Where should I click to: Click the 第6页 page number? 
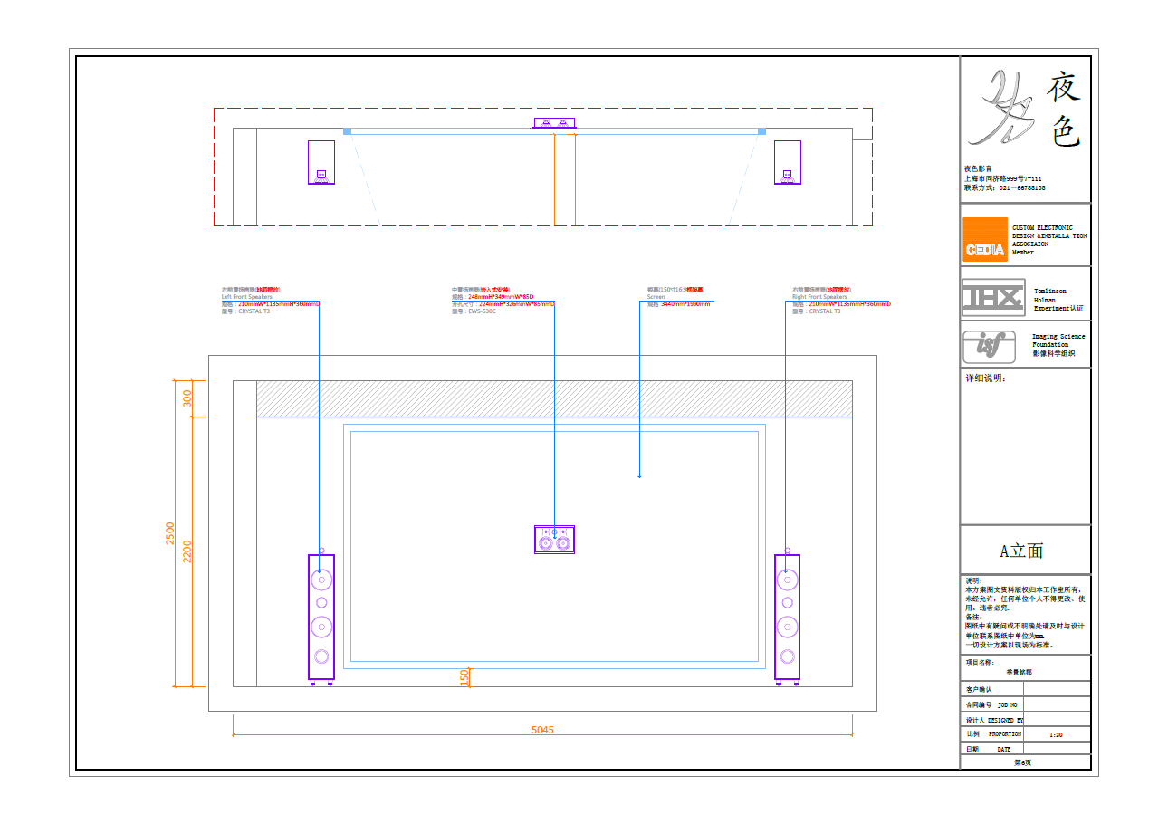(x=1023, y=762)
